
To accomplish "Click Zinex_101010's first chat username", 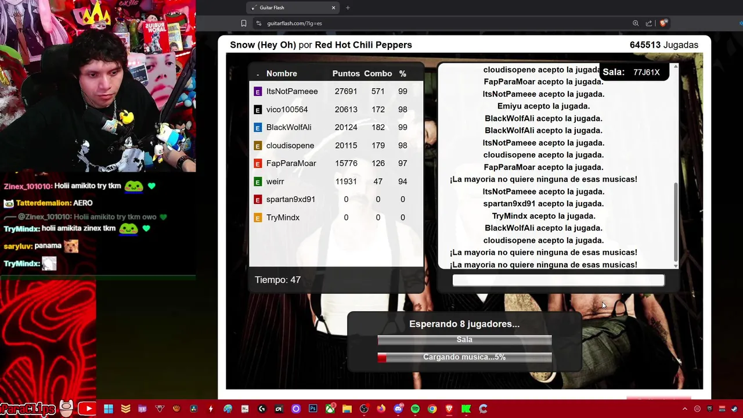I will [x=28, y=186].
